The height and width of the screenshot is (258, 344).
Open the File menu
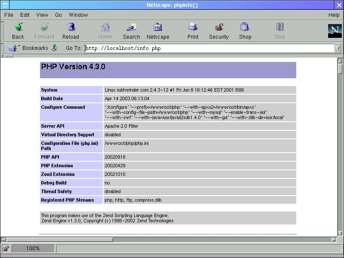point(9,15)
